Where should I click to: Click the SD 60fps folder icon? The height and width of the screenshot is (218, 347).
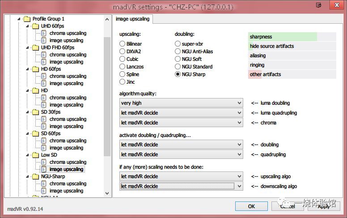[35, 133]
